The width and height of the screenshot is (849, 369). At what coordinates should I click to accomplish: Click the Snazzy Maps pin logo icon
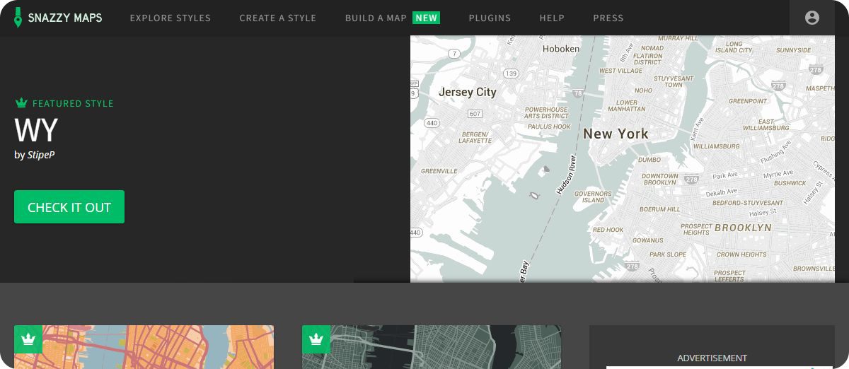(x=18, y=18)
